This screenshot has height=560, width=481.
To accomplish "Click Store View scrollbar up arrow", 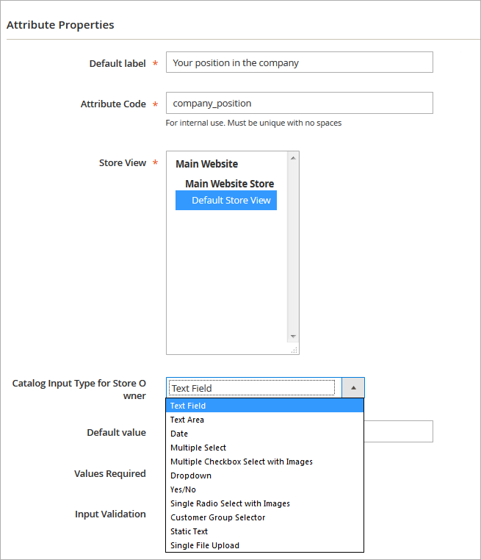I will tap(293, 157).
